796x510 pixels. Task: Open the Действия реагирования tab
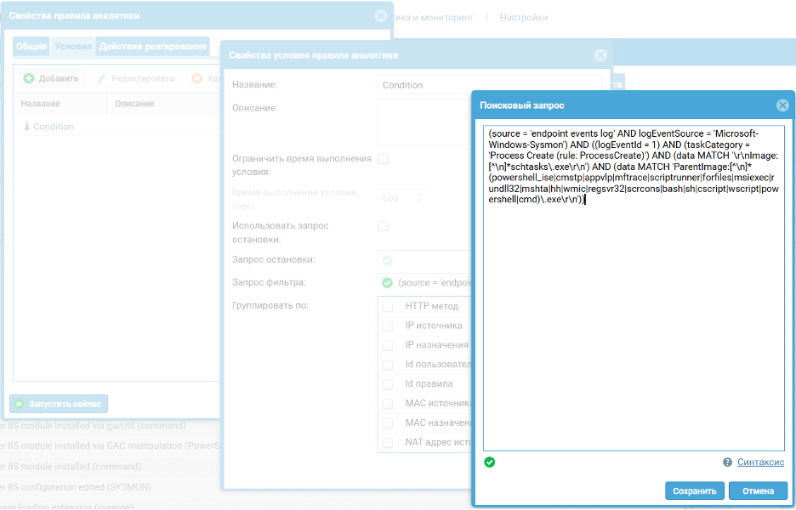click(x=152, y=47)
